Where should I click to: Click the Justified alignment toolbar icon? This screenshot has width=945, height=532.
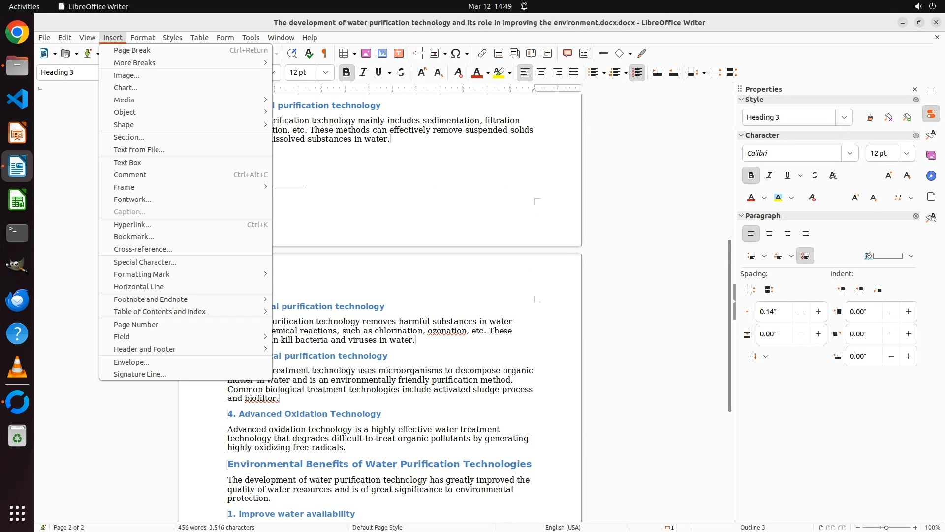tap(574, 73)
